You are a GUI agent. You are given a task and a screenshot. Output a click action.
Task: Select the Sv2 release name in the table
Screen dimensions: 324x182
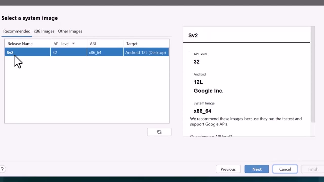(x=10, y=53)
